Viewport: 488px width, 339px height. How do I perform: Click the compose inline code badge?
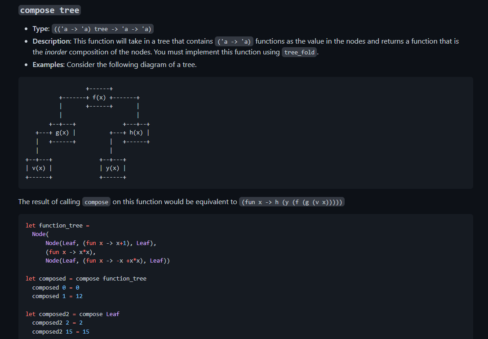click(x=96, y=201)
